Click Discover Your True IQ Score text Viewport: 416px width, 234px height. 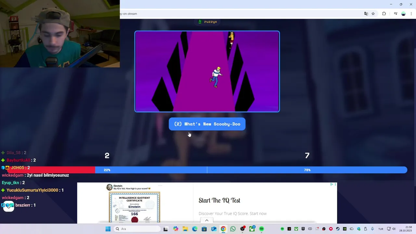(x=232, y=214)
